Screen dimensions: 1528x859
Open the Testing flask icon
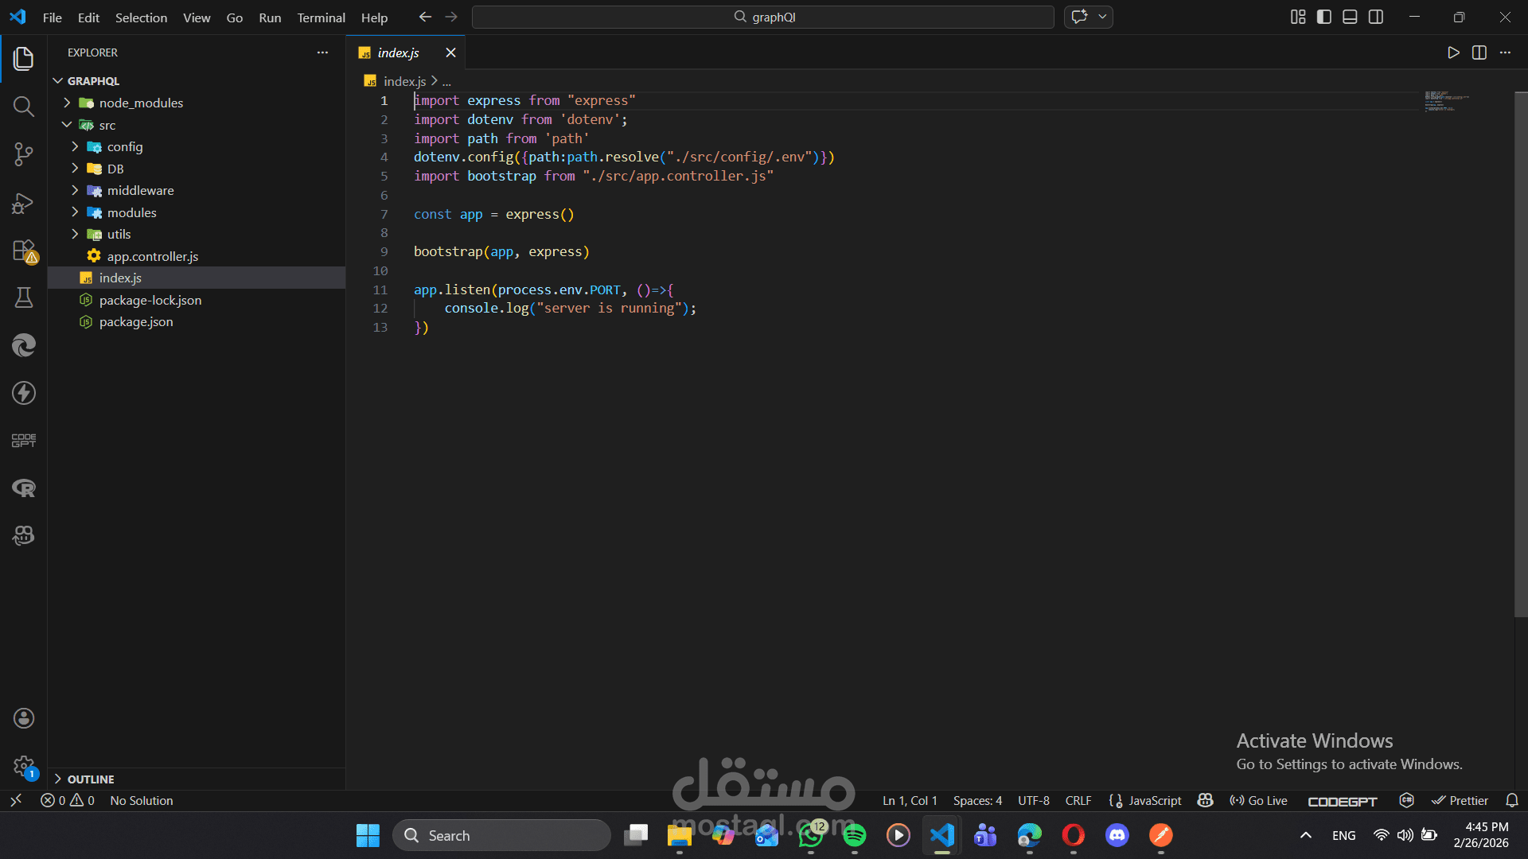[x=24, y=297]
